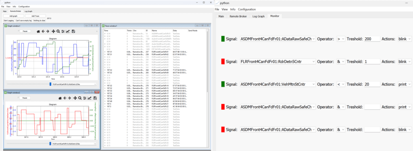Open Actions 'print' dropdown in VehMtnStCntr row

[x=405, y=84]
